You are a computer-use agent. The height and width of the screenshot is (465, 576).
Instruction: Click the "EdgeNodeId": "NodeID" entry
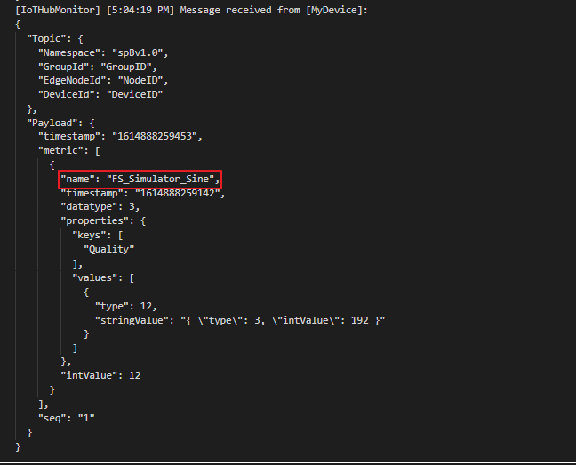(103, 80)
